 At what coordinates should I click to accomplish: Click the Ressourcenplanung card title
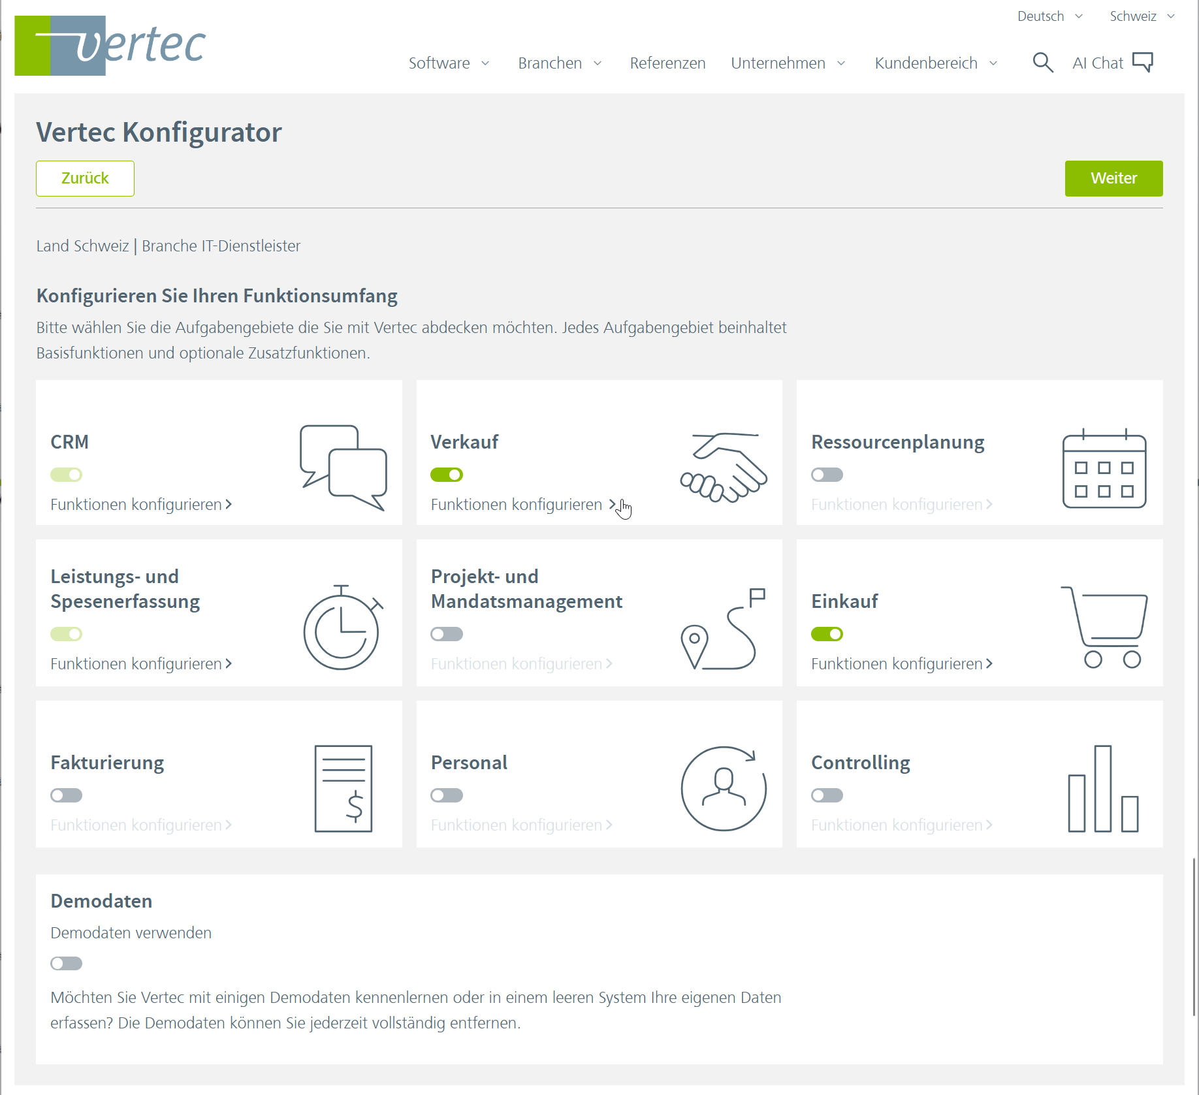898,442
